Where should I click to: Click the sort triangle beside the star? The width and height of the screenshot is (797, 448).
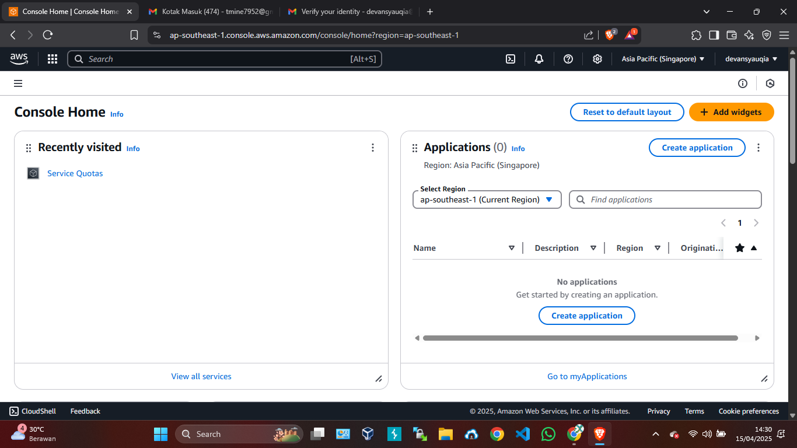tap(754, 248)
